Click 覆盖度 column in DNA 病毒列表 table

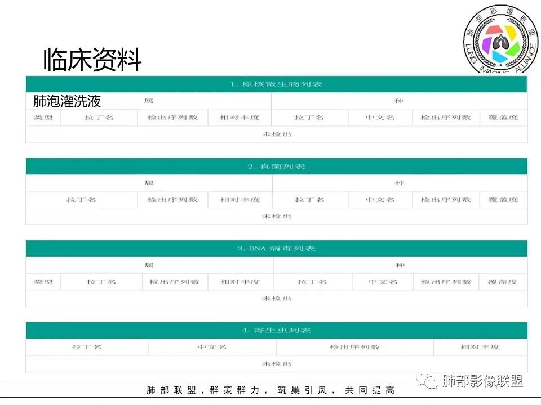click(x=503, y=282)
